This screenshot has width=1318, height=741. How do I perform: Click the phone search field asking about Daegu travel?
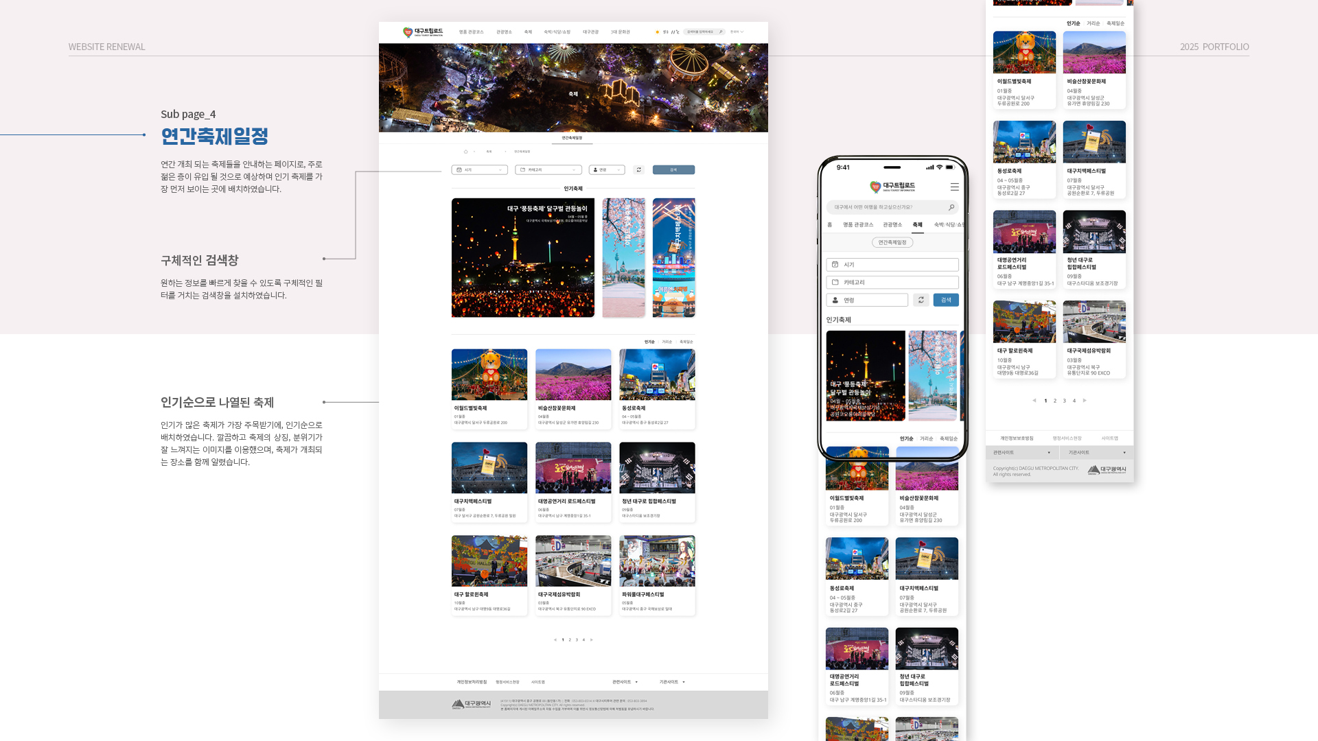[x=892, y=207]
